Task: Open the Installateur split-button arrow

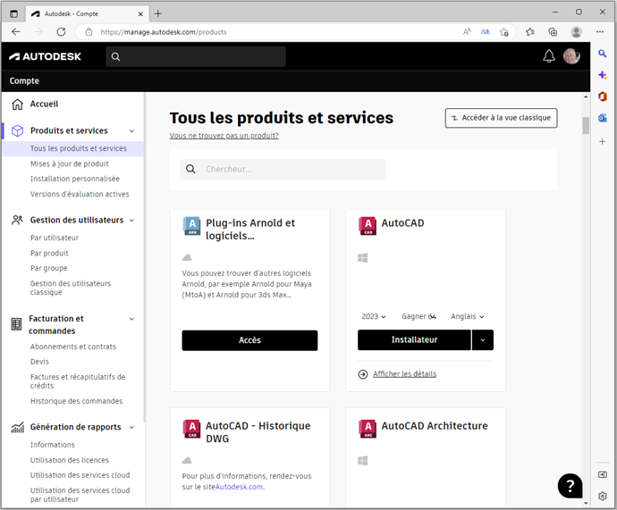Action: click(483, 340)
